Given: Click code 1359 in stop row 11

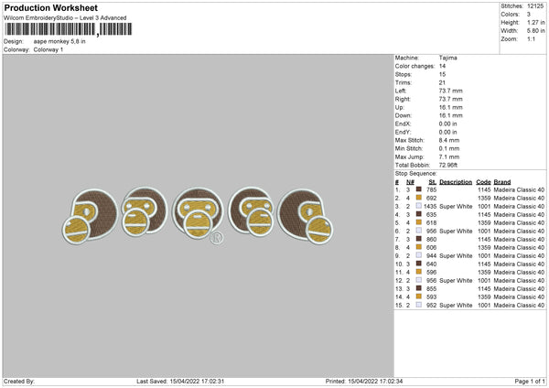Looking at the screenshot, I should click(484, 272).
